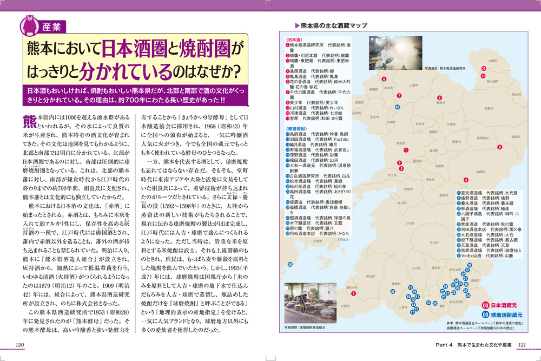Click the reference line 熊本酒造組合ホームページ
The height and width of the screenshot is (361, 541).
(485, 323)
